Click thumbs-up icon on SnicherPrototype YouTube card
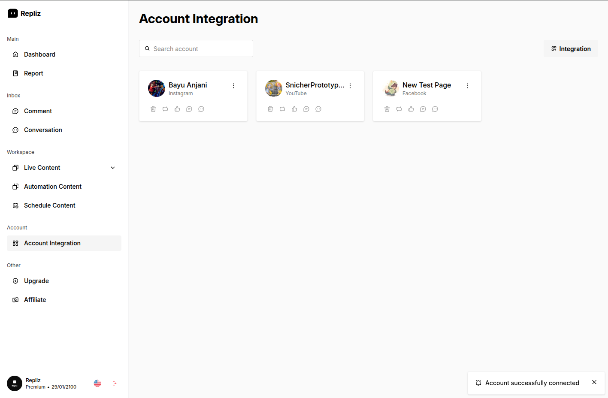 click(x=294, y=109)
